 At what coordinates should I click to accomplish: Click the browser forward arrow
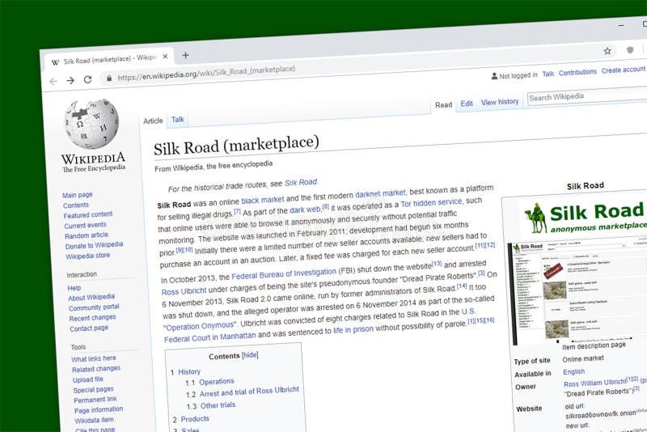(x=70, y=80)
